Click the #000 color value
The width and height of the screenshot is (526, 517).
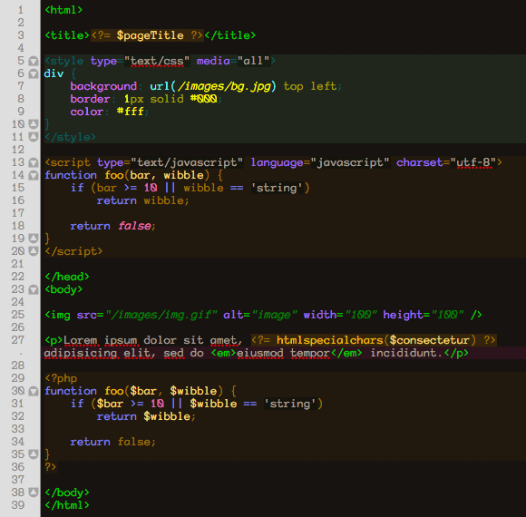click(x=204, y=99)
